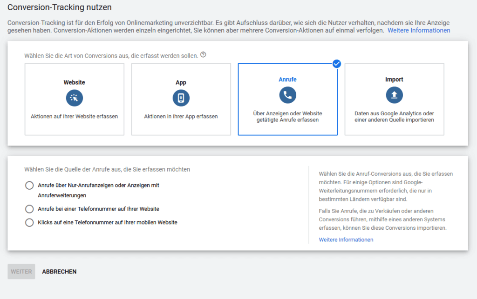477x299 pixels.
Task: Select radio for Anrufe über Nur-Anrufanzeigen
Action: (30, 186)
